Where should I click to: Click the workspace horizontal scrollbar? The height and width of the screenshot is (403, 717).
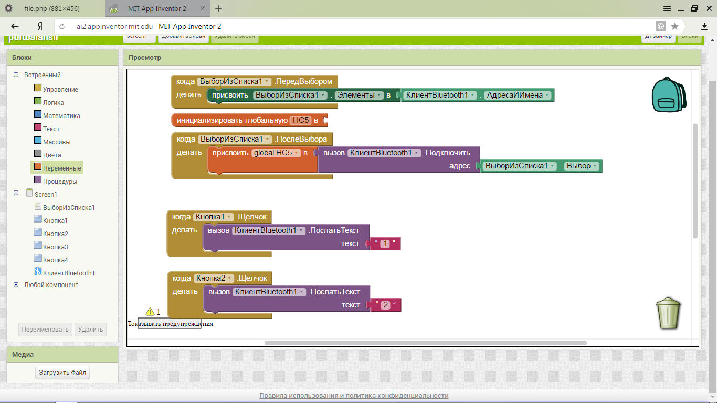[425, 343]
